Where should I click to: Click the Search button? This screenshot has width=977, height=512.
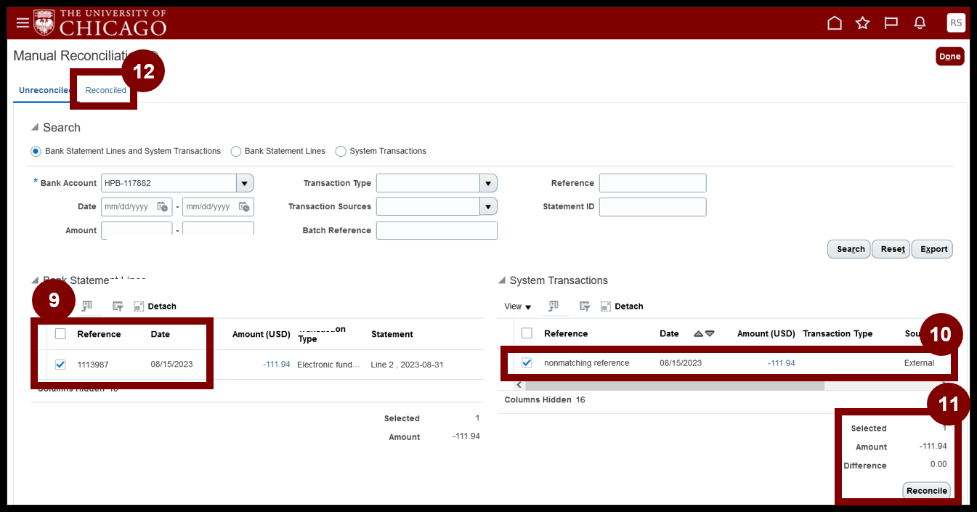pyautogui.click(x=850, y=249)
